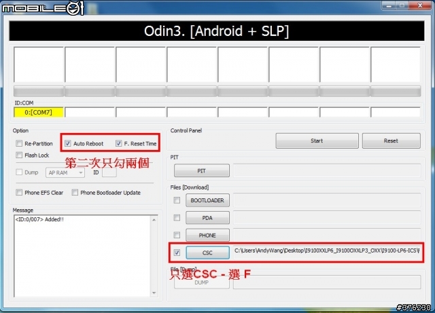The height and width of the screenshot is (313, 435).
Task: Check the box beside PHONE button
Action: pos(177,235)
